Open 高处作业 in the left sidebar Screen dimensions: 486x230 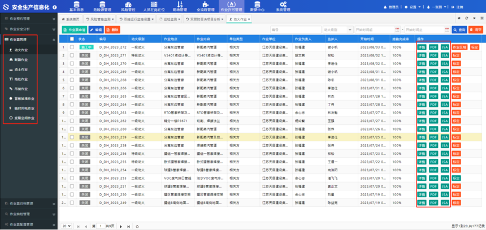click(x=20, y=79)
